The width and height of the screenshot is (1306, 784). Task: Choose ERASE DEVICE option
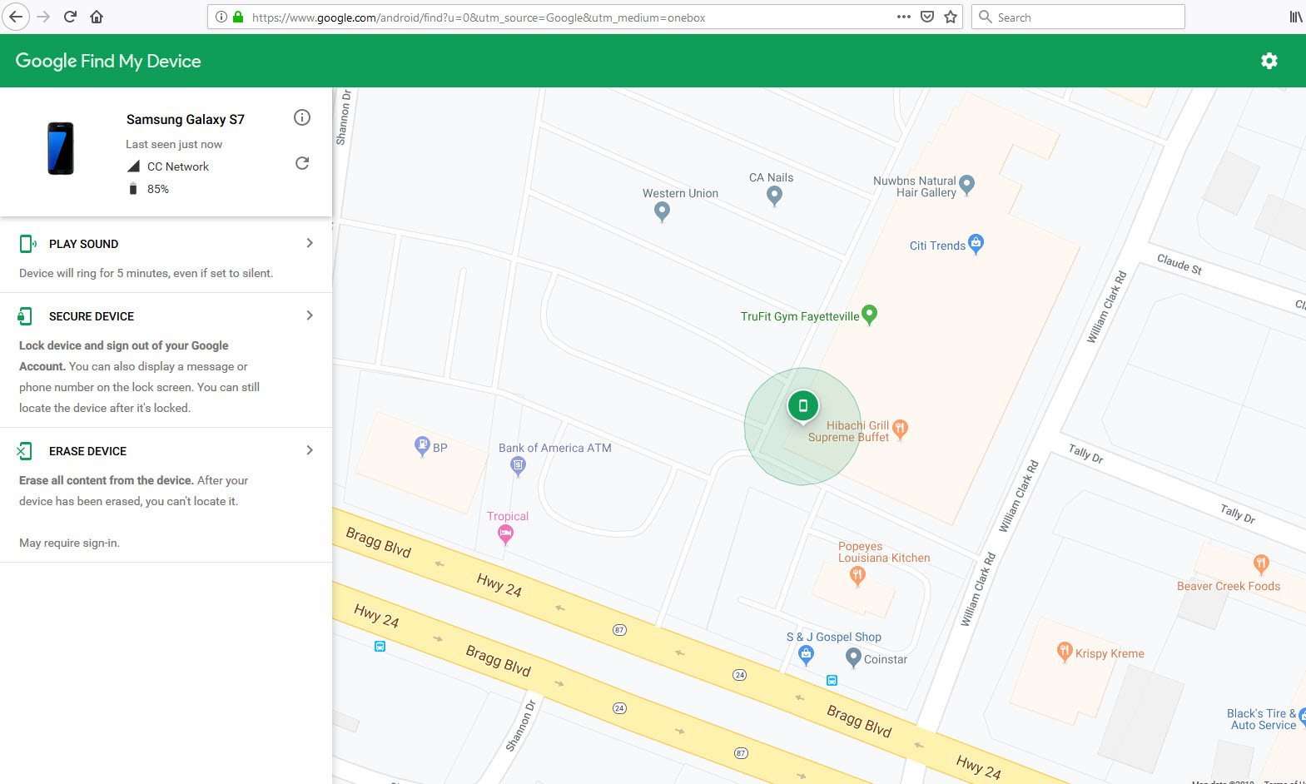tap(87, 451)
